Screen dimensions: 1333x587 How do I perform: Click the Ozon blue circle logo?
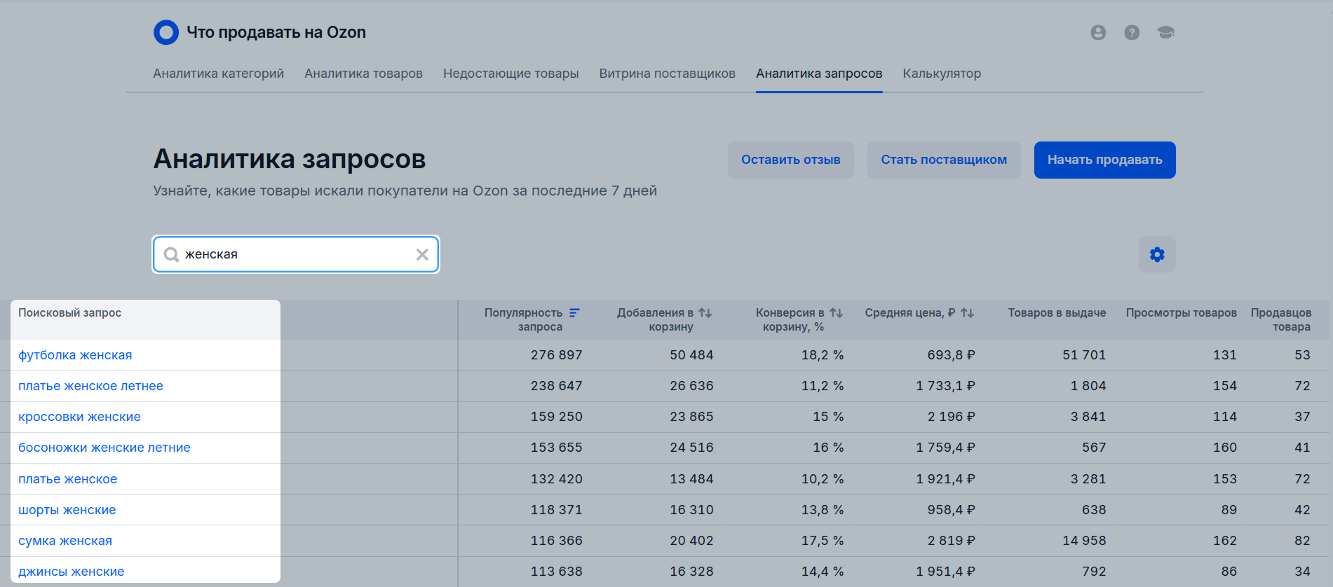pyautogui.click(x=166, y=32)
